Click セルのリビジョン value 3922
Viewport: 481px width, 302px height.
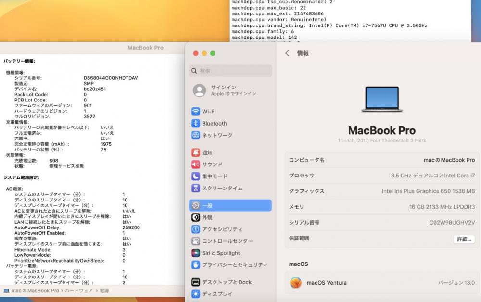coord(89,116)
